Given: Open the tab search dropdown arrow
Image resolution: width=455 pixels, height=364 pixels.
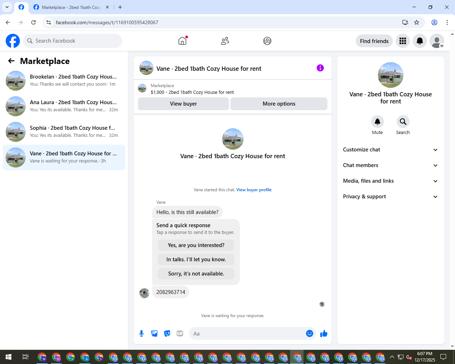Looking at the screenshot, I should point(7,7).
